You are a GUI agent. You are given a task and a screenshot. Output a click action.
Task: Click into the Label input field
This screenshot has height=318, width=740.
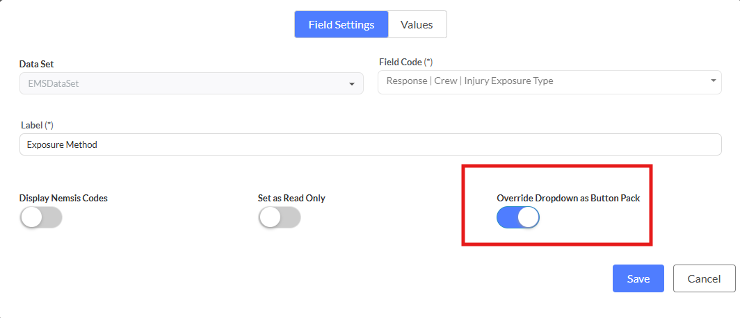tap(370, 144)
